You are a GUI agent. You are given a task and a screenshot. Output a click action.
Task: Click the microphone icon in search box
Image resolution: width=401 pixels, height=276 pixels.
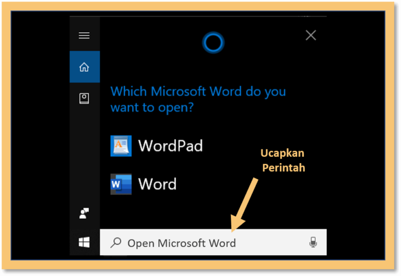[313, 242]
